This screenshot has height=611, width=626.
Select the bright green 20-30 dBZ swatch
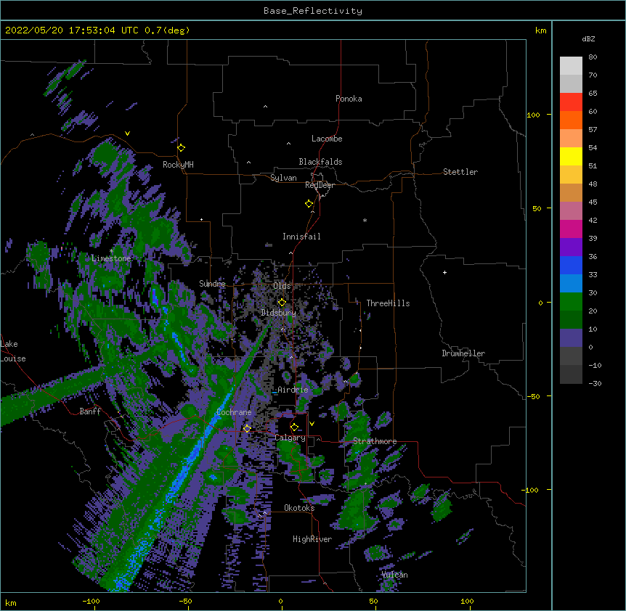[x=571, y=302]
